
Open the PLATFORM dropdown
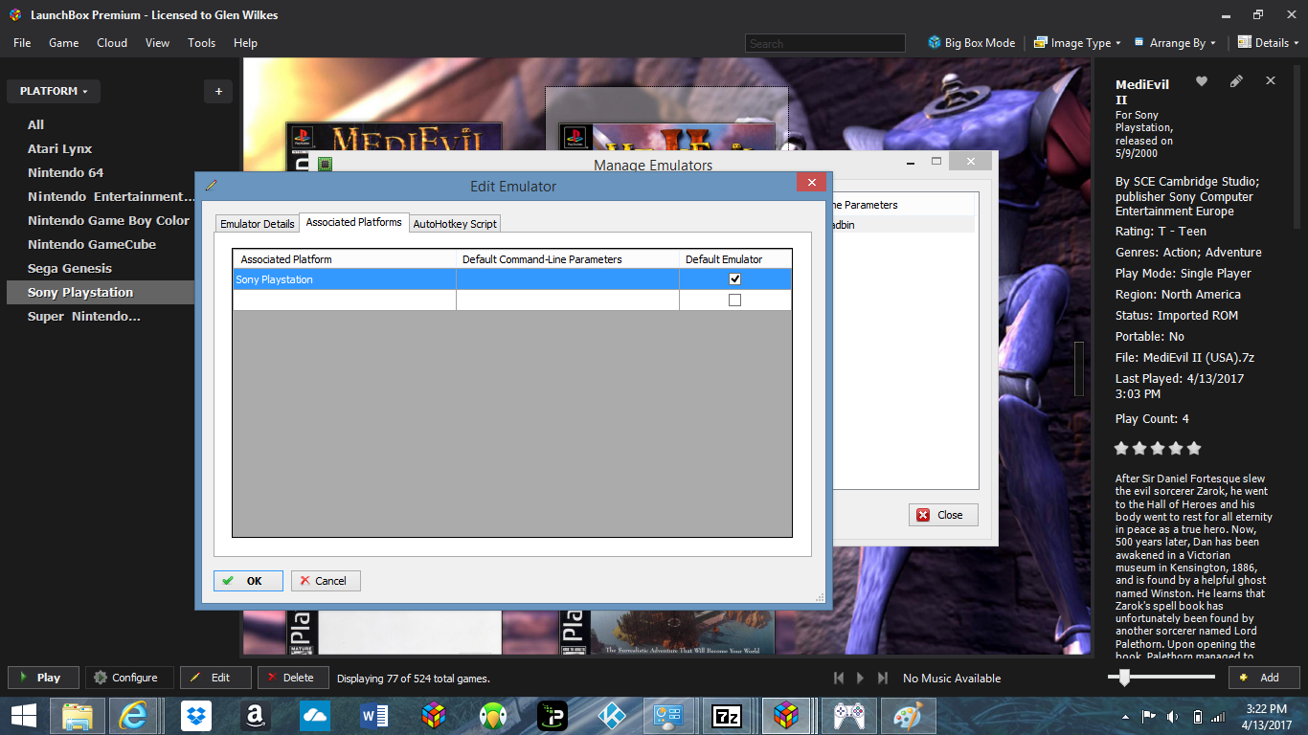coord(54,92)
